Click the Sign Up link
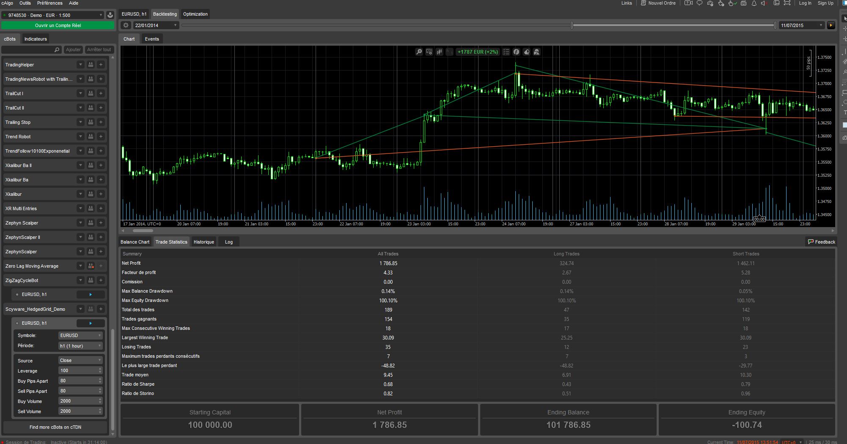Image resolution: width=847 pixels, height=444 pixels. [825, 3]
